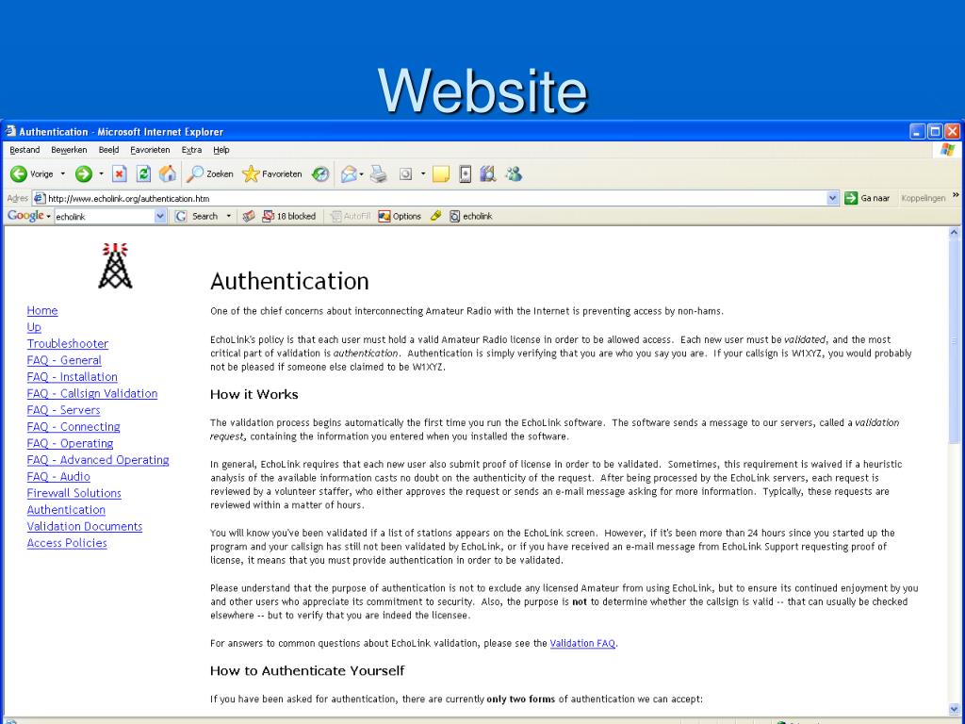The height and width of the screenshot is (724, 965).
Task: Open FAQ - Connecting link
Action: click(x=74, y=427)
